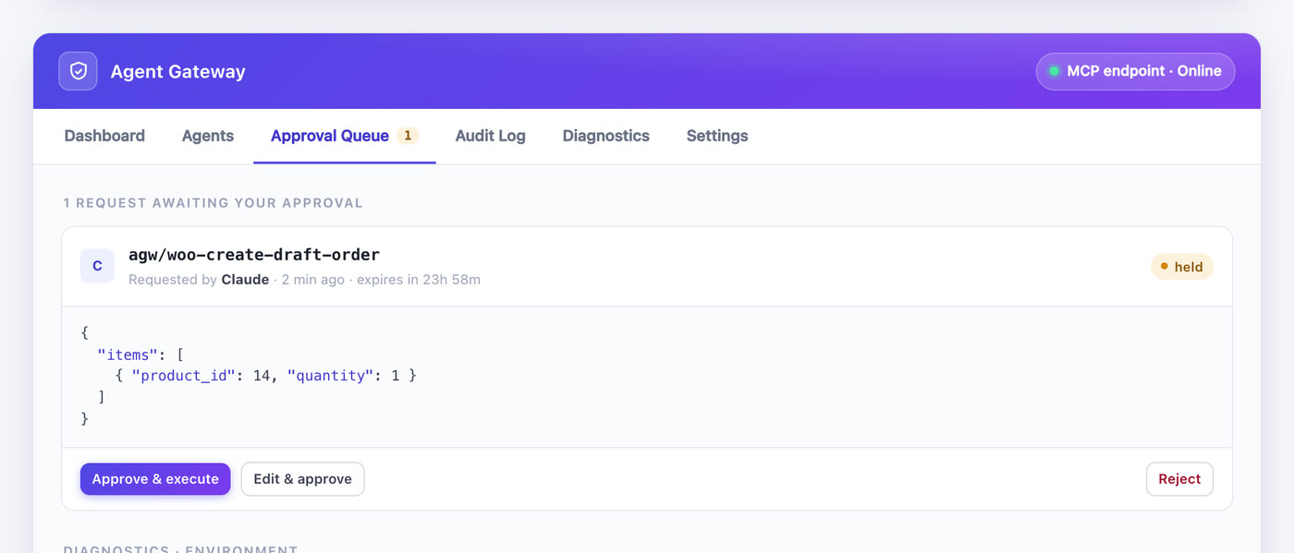Screen dimensions: 1294x553
Task: Click the 'Requested by Claude' text
Action: (199, 280)
